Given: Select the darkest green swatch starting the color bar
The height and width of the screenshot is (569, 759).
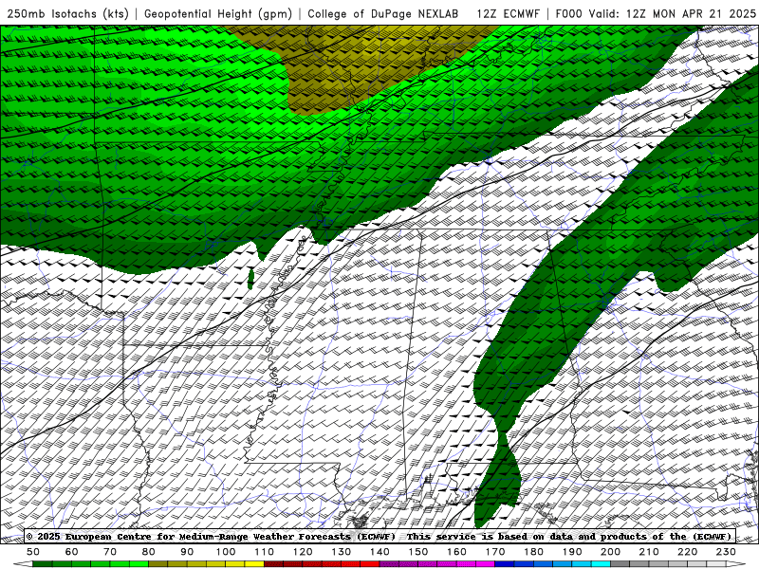Looking at the screenshot, I should pos(43,564).
